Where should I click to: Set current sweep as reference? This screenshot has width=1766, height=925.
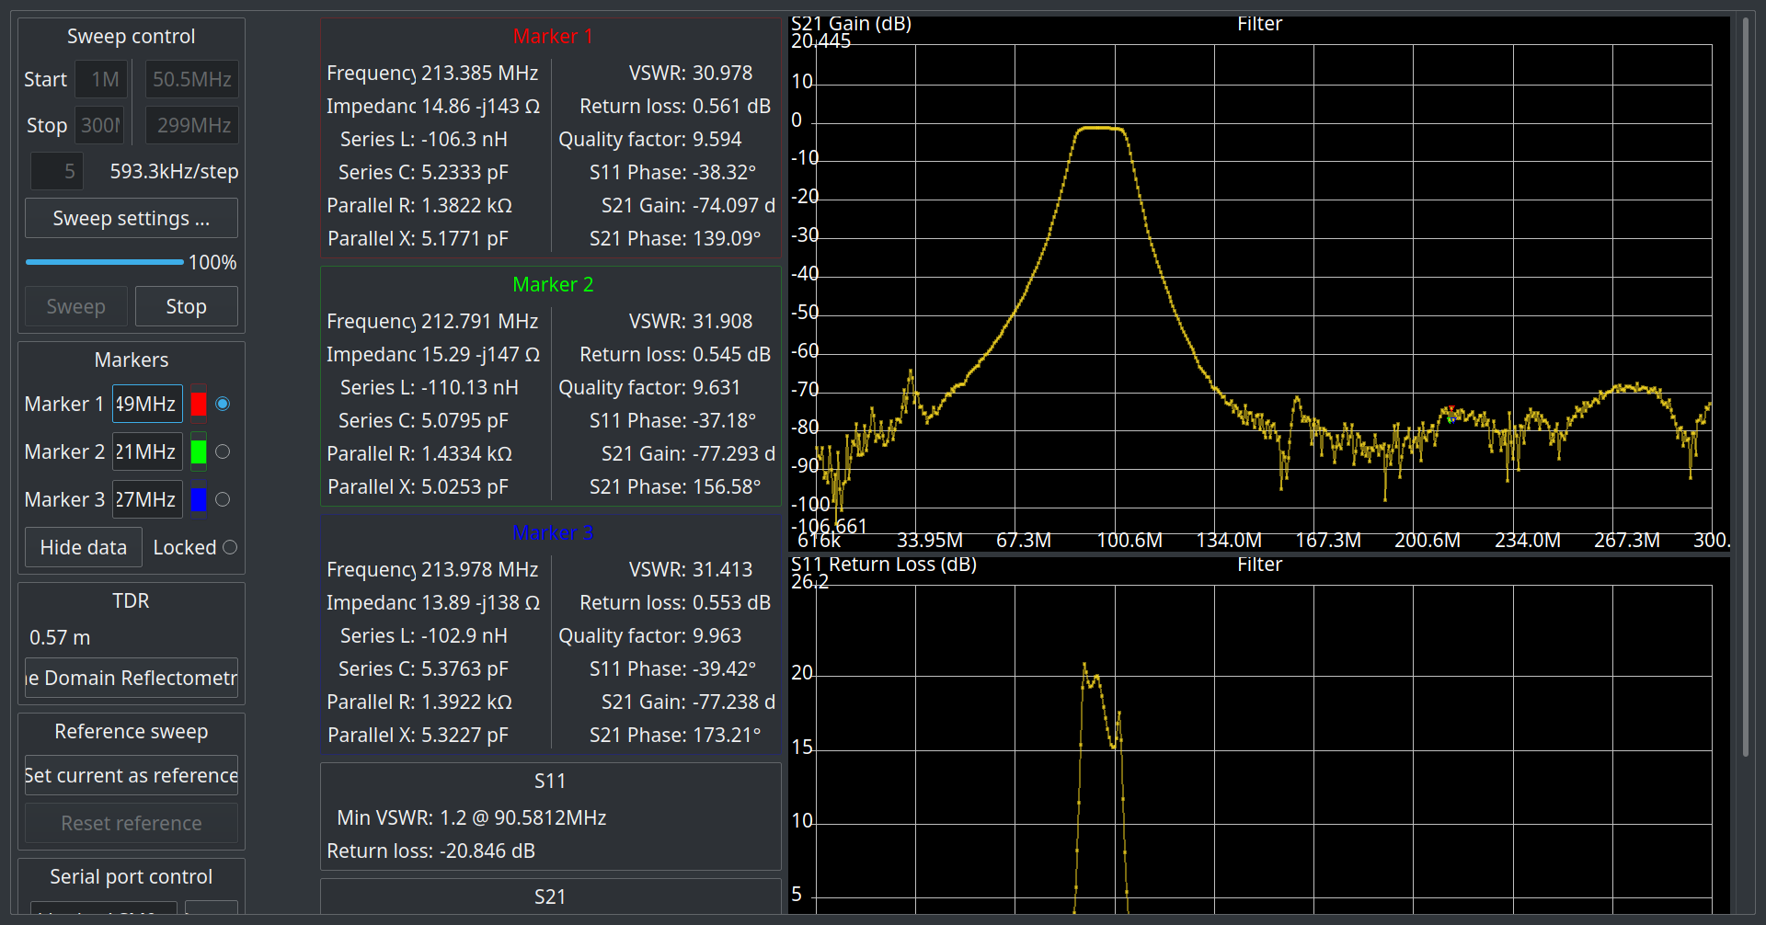[131, 775]
